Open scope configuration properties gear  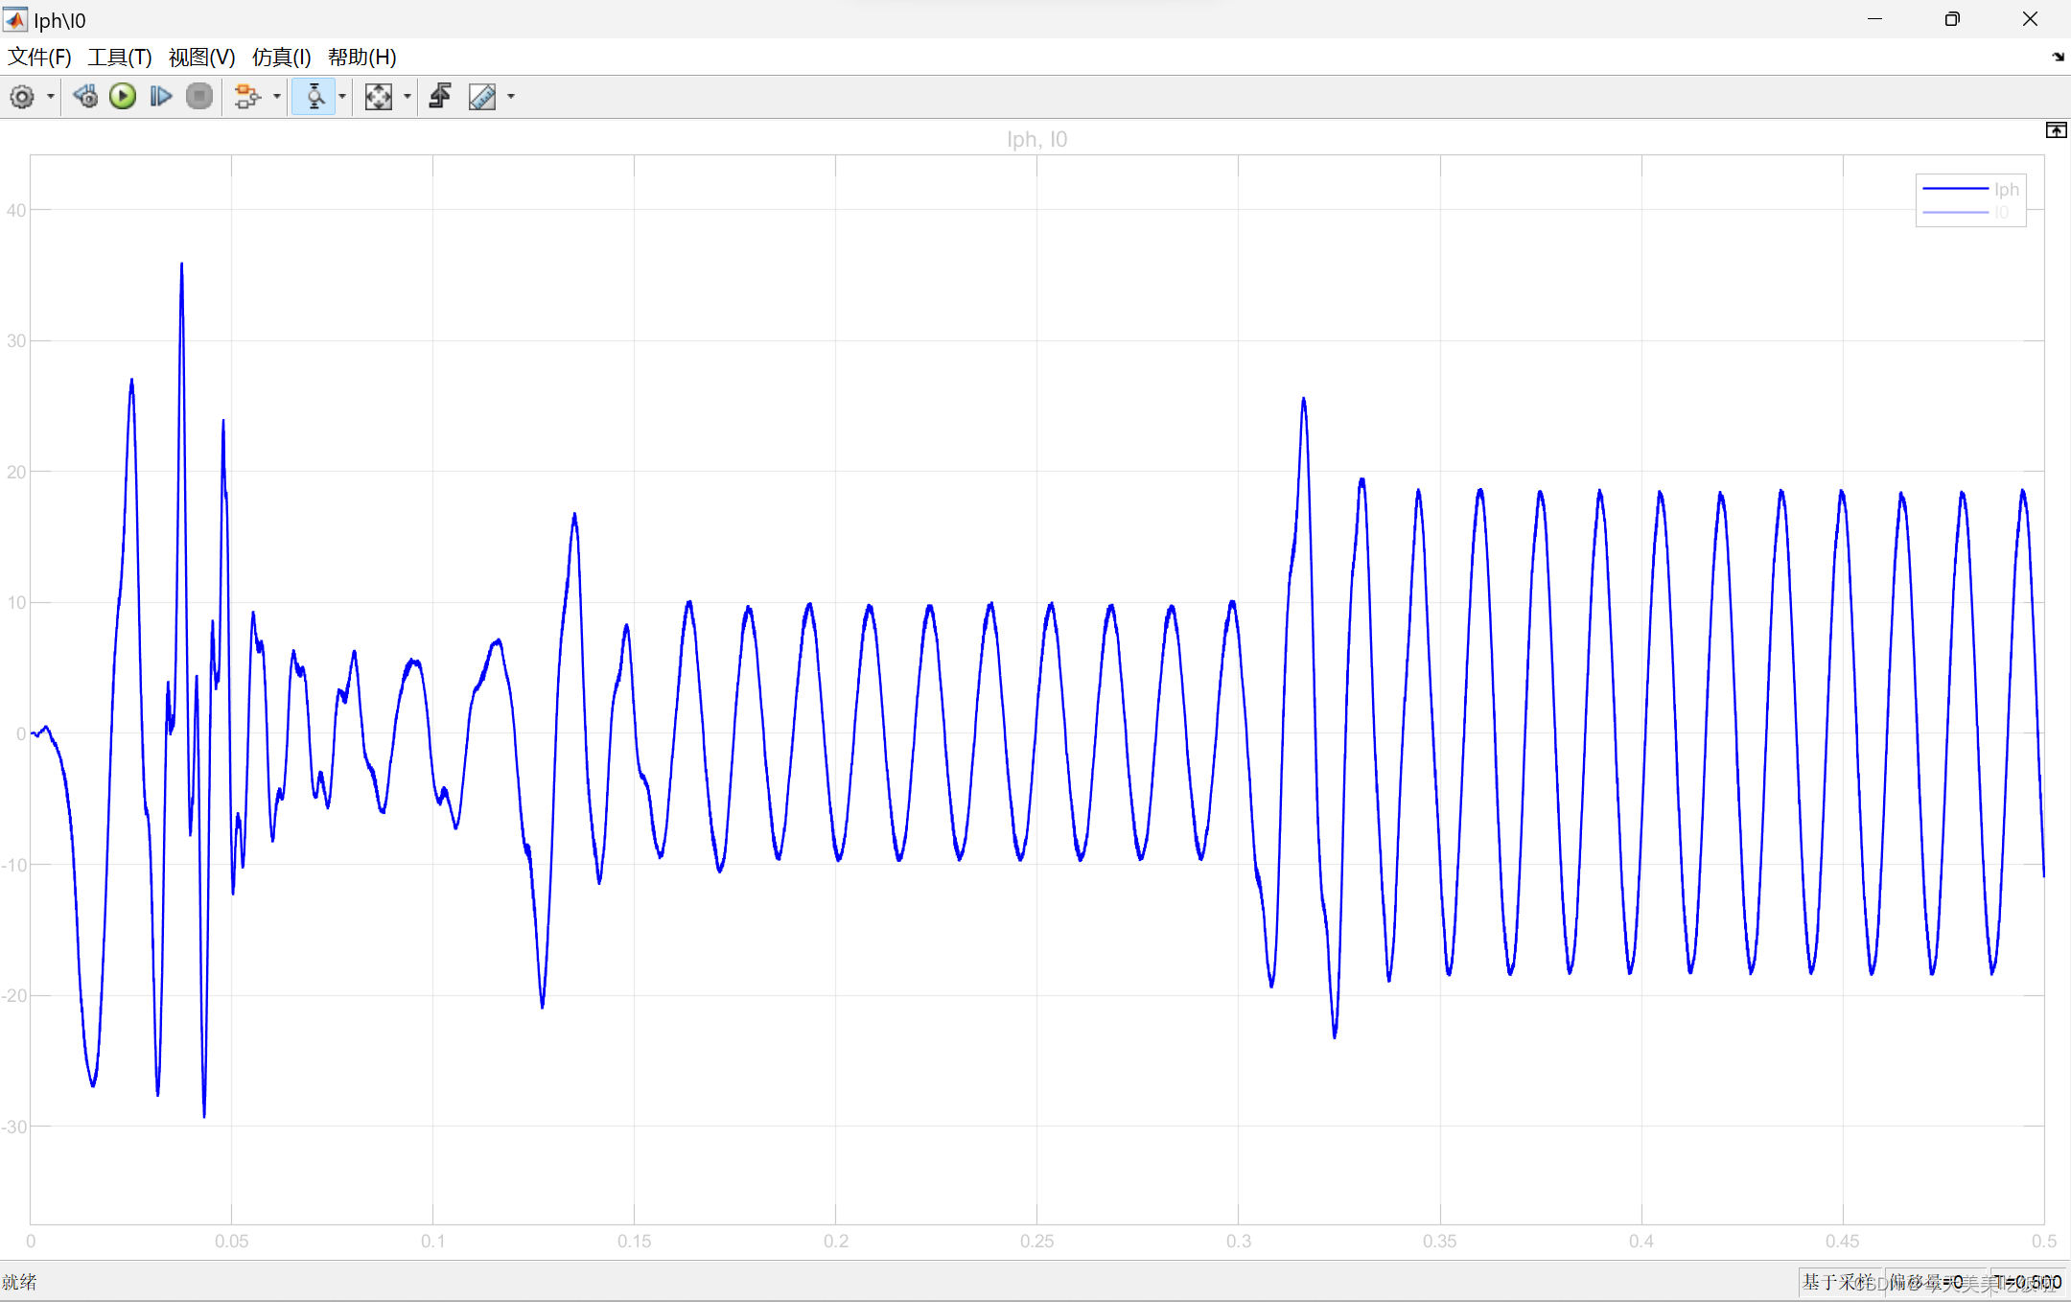(x=22, y=97)
